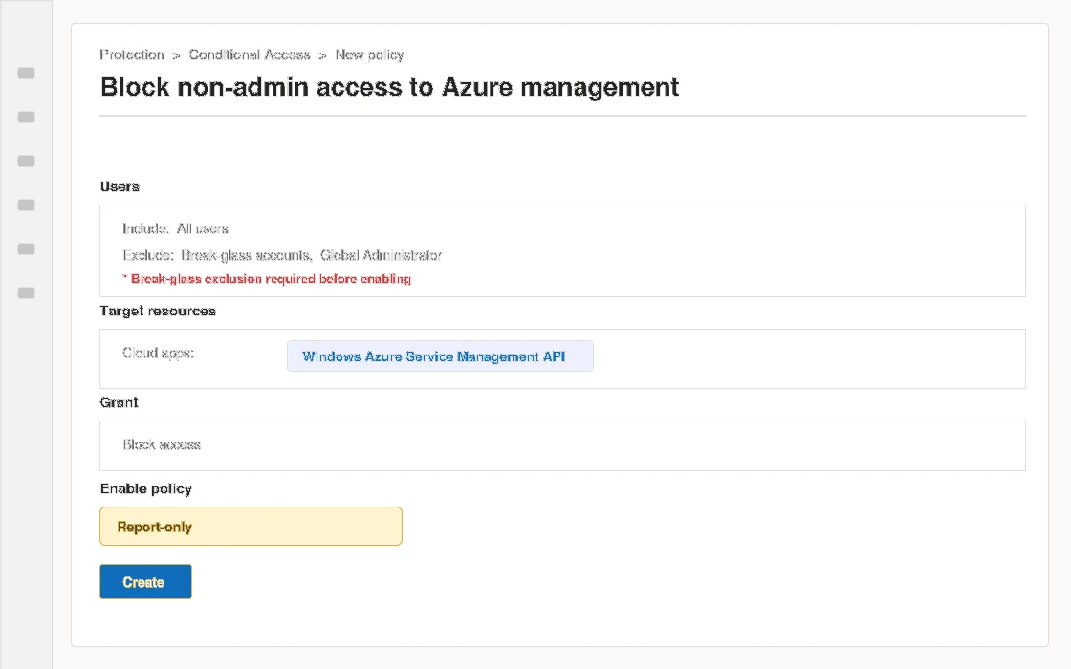Click the Users section heading
Image resolution: width=1071 pixels, height=669 pixels.
click(x=120, y=186)
